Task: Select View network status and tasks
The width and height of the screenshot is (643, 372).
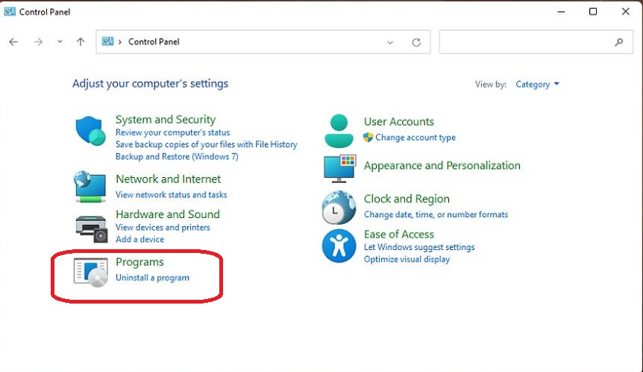Action: [171, 195]
